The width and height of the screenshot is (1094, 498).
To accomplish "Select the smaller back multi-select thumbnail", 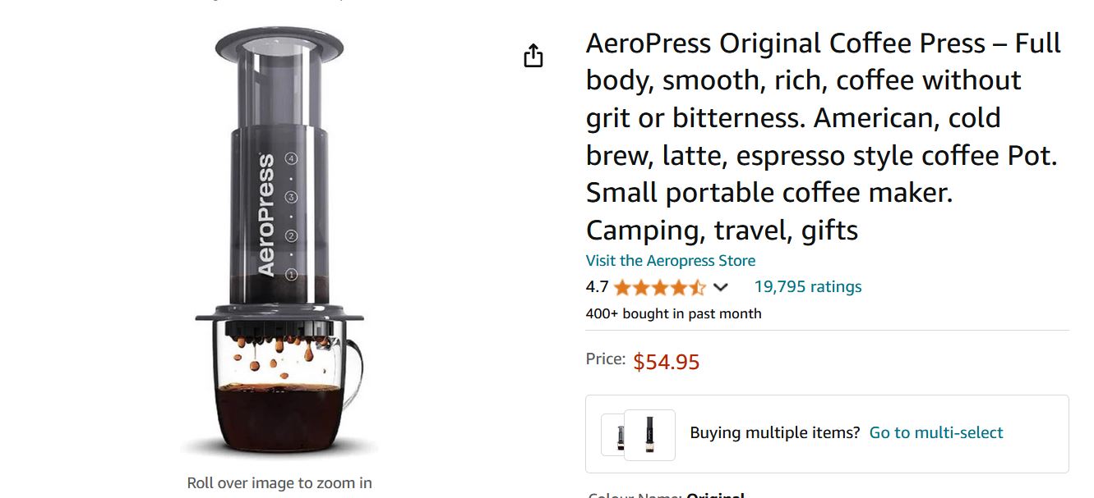I will point(612,434).
